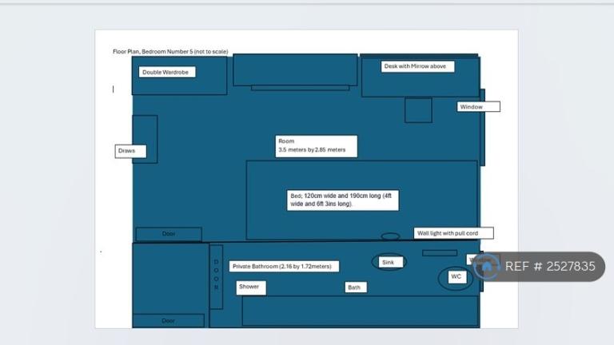Click the Room dimensions text box
The height and width of the screenshot is (345, 614).
(x=315, y=146)
